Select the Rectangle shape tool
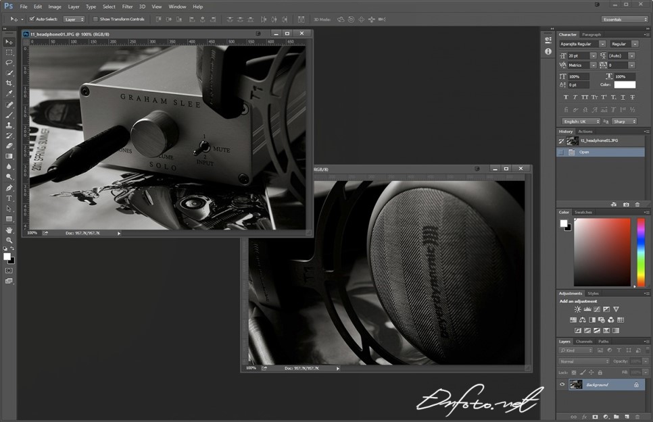Viewport: 653px width, 422px height. point(9,219)
